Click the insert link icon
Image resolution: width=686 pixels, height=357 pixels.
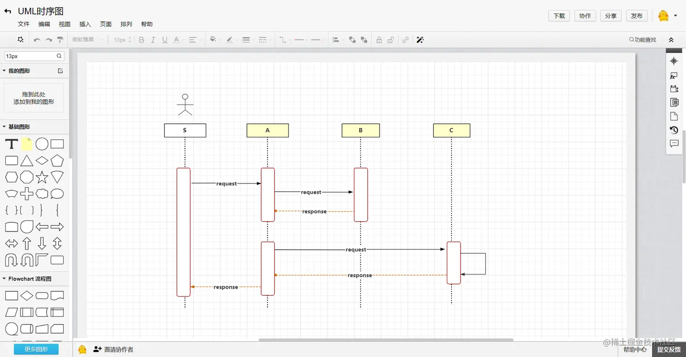[x=406, y=40]
